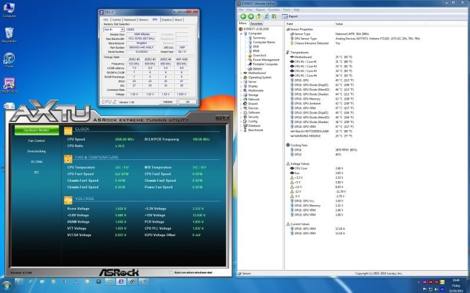Select the GPU1: GPU Ambient temperature row

[321, 104]
